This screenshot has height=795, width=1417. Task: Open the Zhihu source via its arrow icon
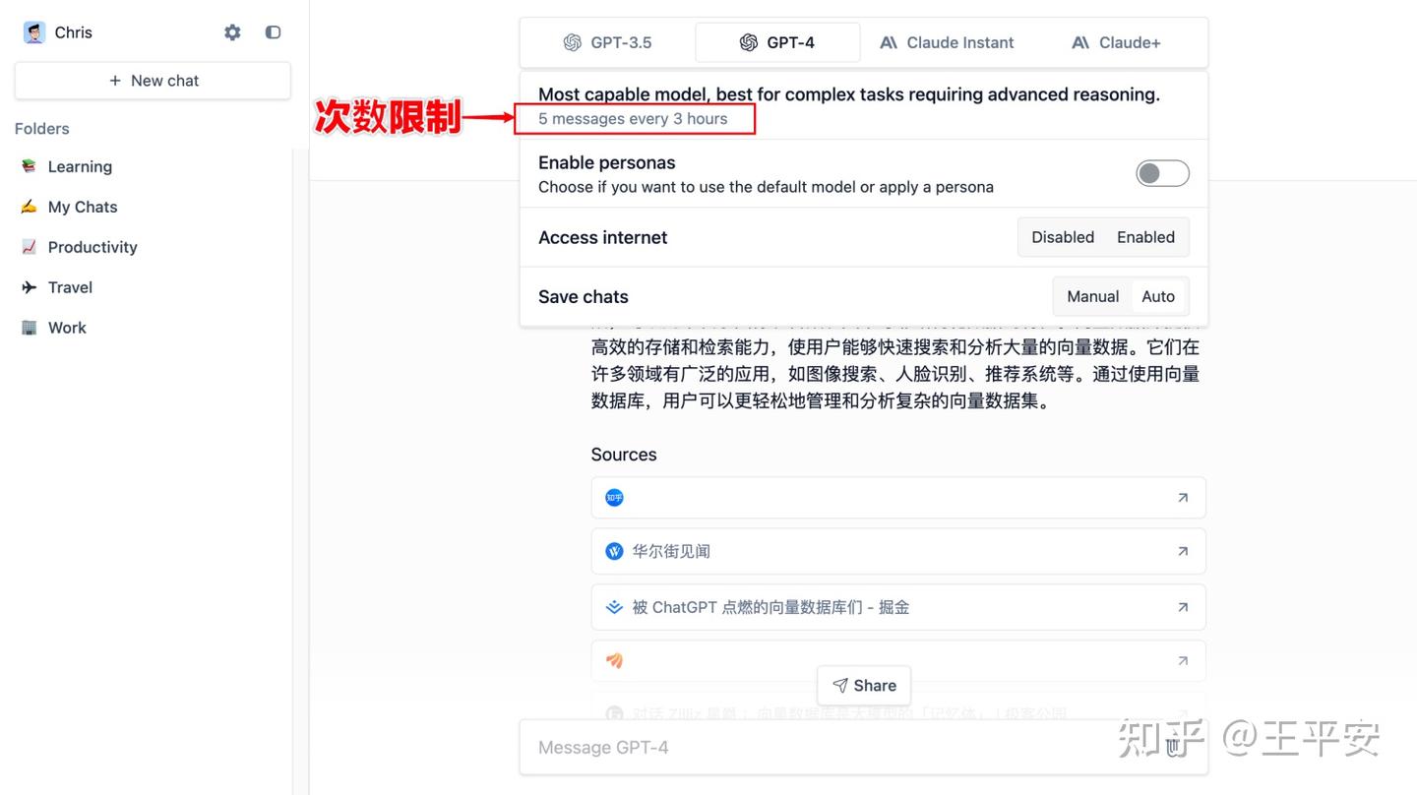pyautogui.click(x=1183, y=497)
